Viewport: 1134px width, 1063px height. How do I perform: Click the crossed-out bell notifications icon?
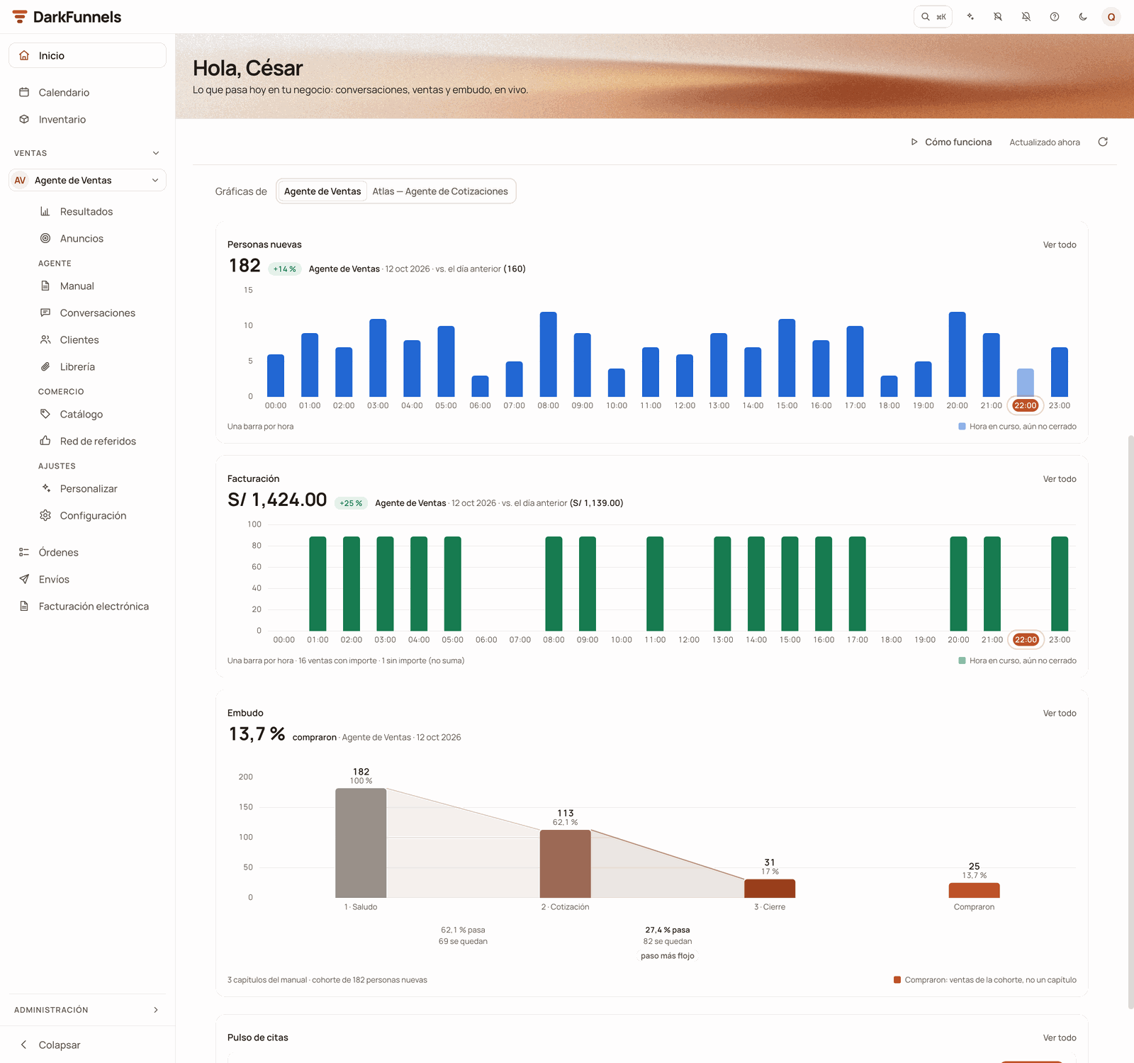pos(1026,17)
